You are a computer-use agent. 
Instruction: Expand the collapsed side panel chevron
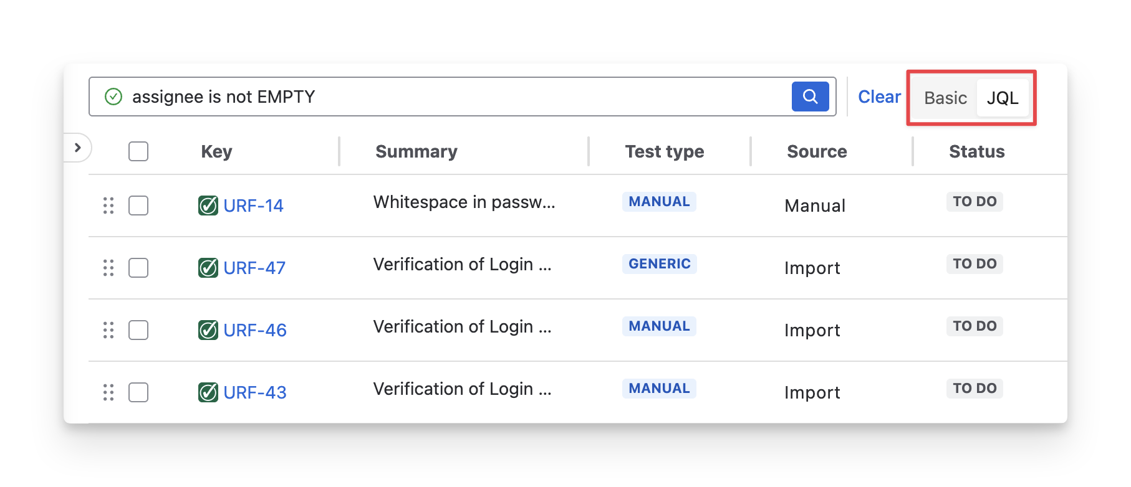click(x=78, y=148)
